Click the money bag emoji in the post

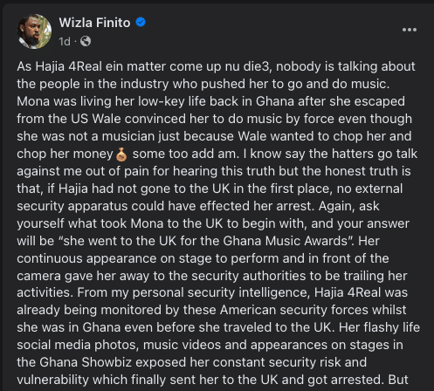pyautogui.click(x=121, y=154)
